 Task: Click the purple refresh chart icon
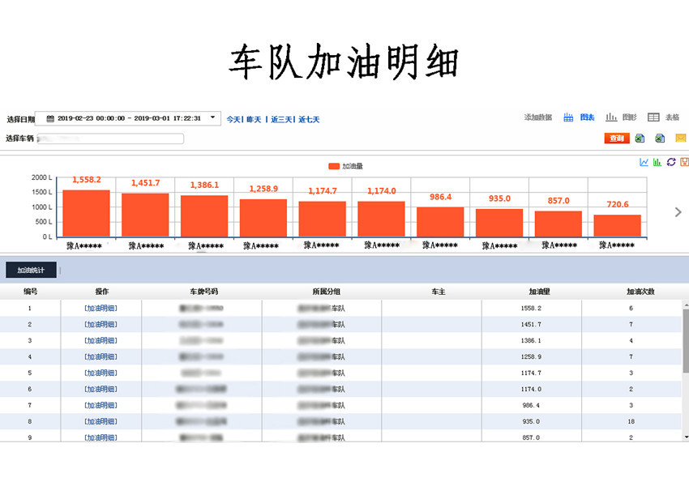[x=671, y=162]
